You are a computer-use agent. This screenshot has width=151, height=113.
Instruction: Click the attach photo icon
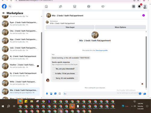(51, 94)
